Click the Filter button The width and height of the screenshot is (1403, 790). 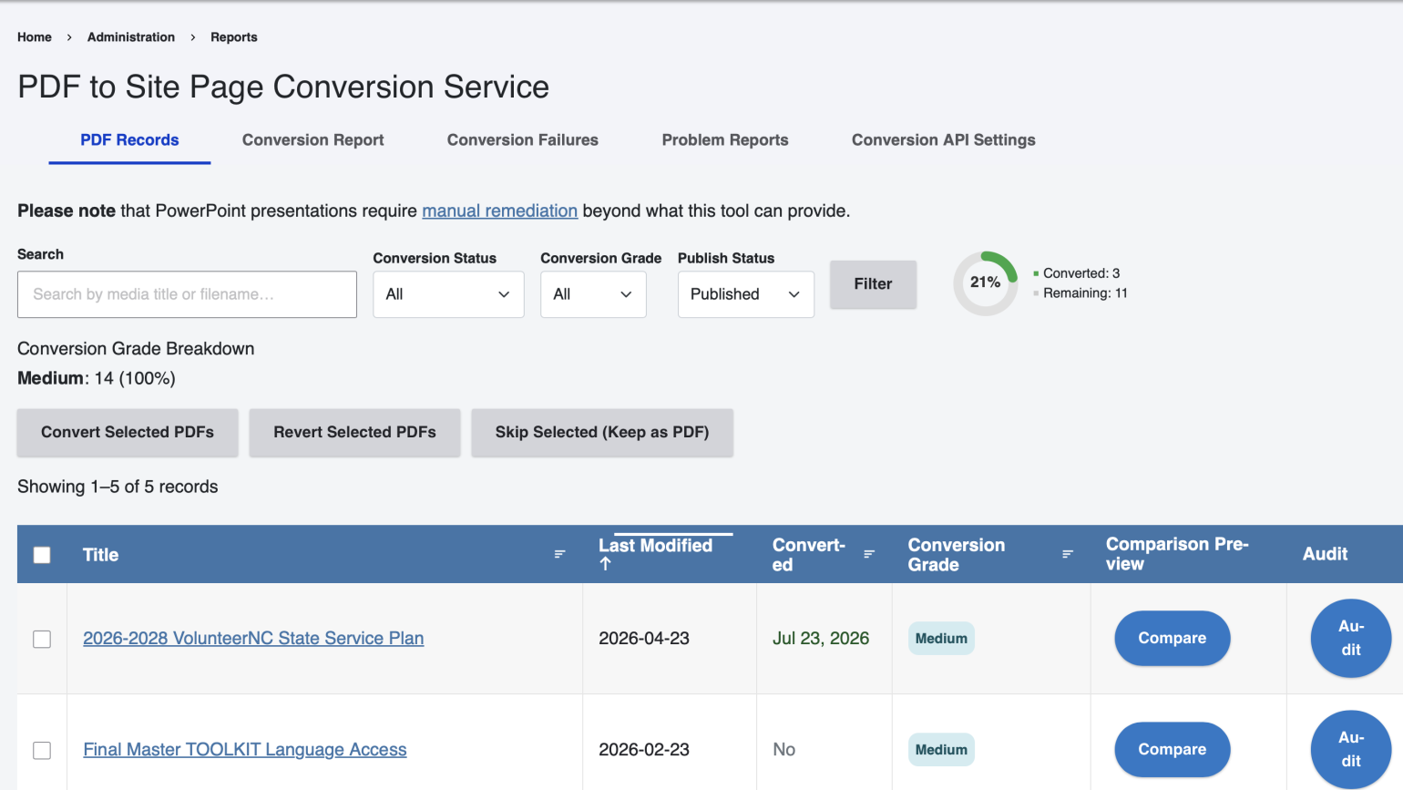(x=873, y=284)
